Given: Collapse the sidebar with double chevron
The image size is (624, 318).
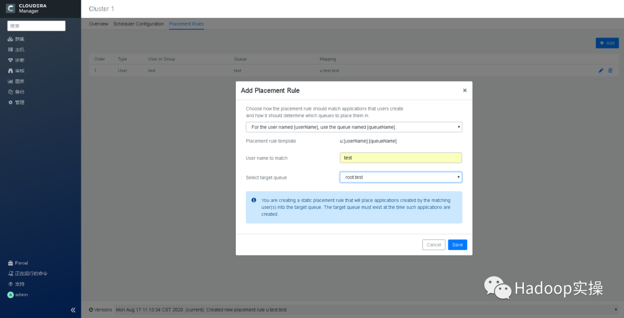Looking at the screenshot, I should tap(73, 310).
